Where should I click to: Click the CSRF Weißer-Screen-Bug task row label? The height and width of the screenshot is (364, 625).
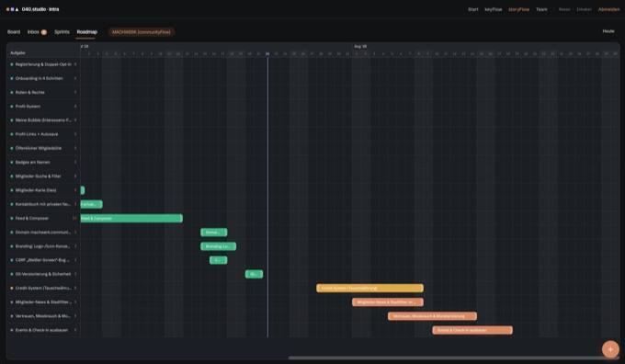[42, 260]
